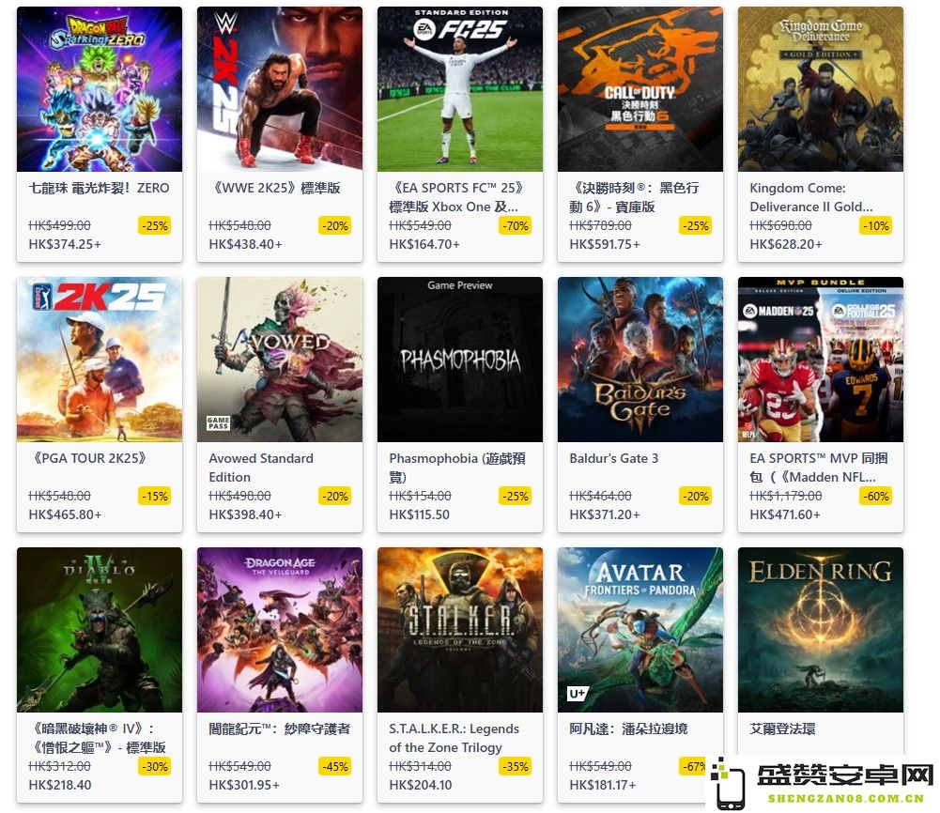
Task: Open the EA SPORTS MVP bundle cover
Action: point(821,360)
